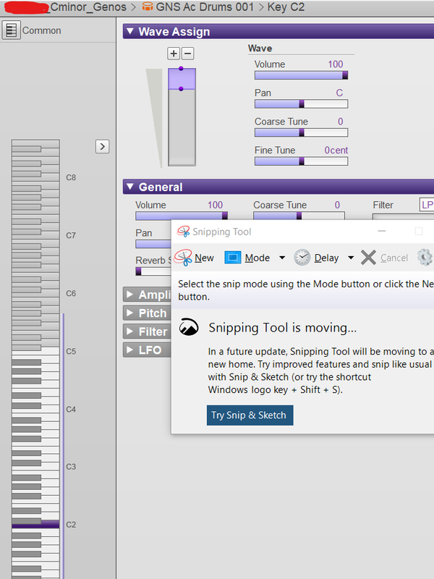Adjust the Wave Pan slider
Image resolution: width=434 pixels, height=579 pixels.
301,104
